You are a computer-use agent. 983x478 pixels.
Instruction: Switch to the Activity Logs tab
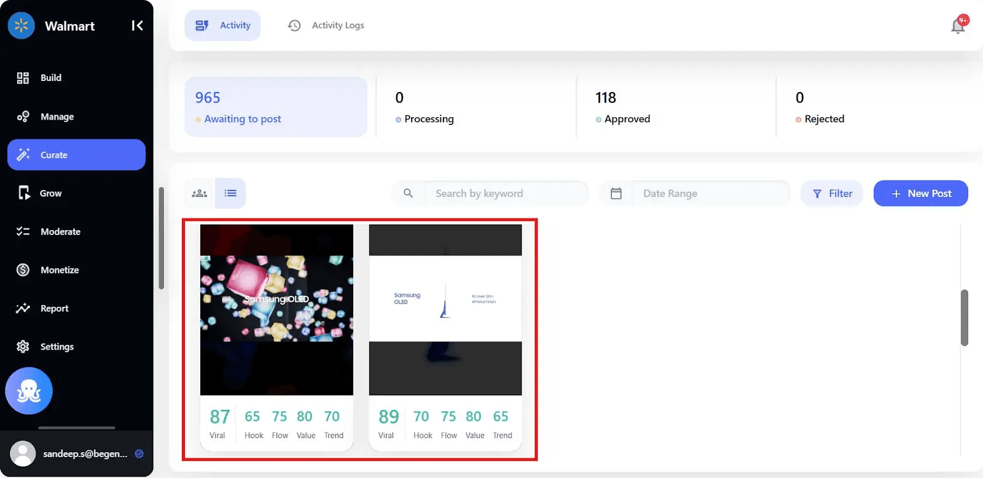(326, 25)
